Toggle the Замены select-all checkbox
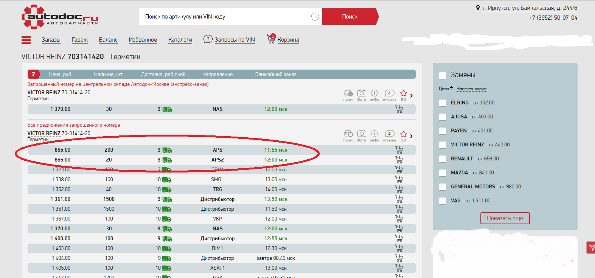595x278 pixels. pos(443,75)
